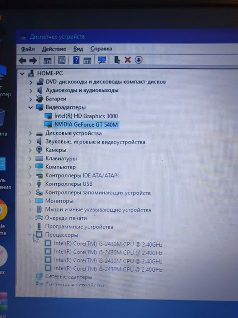
Task: Click the HOME-PC root label
Action: [x=50, y=73]
